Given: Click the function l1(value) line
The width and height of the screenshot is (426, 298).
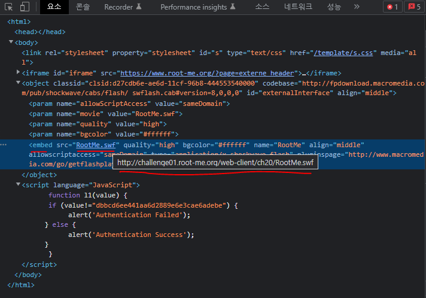Looking at the screenshot, I should coord(88,195).
